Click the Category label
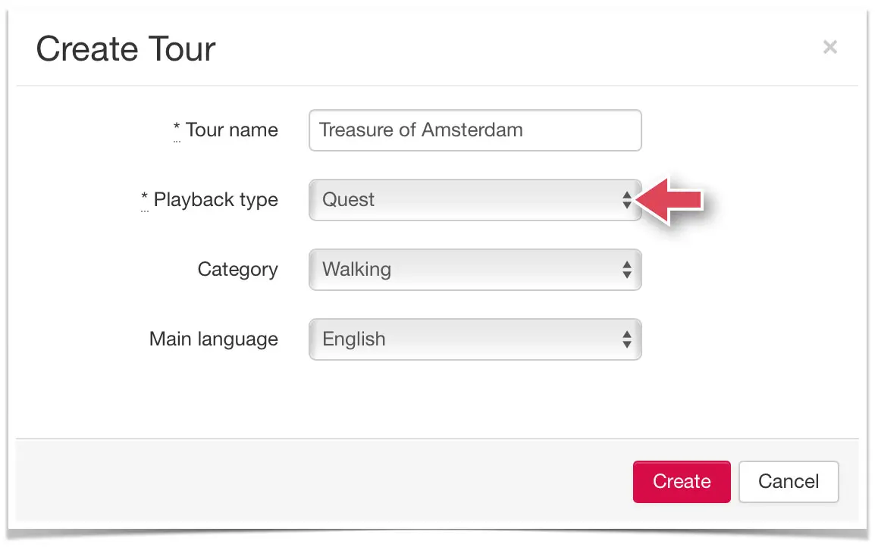This screenshot has width=878, height=547. point(237,270)
